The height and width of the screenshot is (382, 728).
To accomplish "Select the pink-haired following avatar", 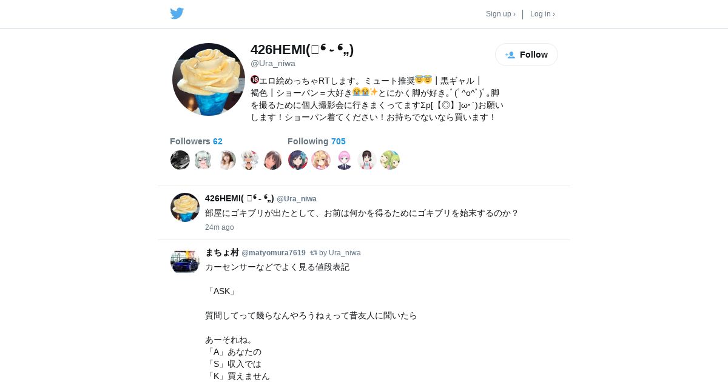I will point(344,160).
